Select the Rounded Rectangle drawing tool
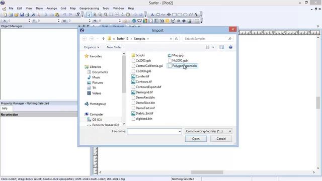322x181 pixels. 180,15
